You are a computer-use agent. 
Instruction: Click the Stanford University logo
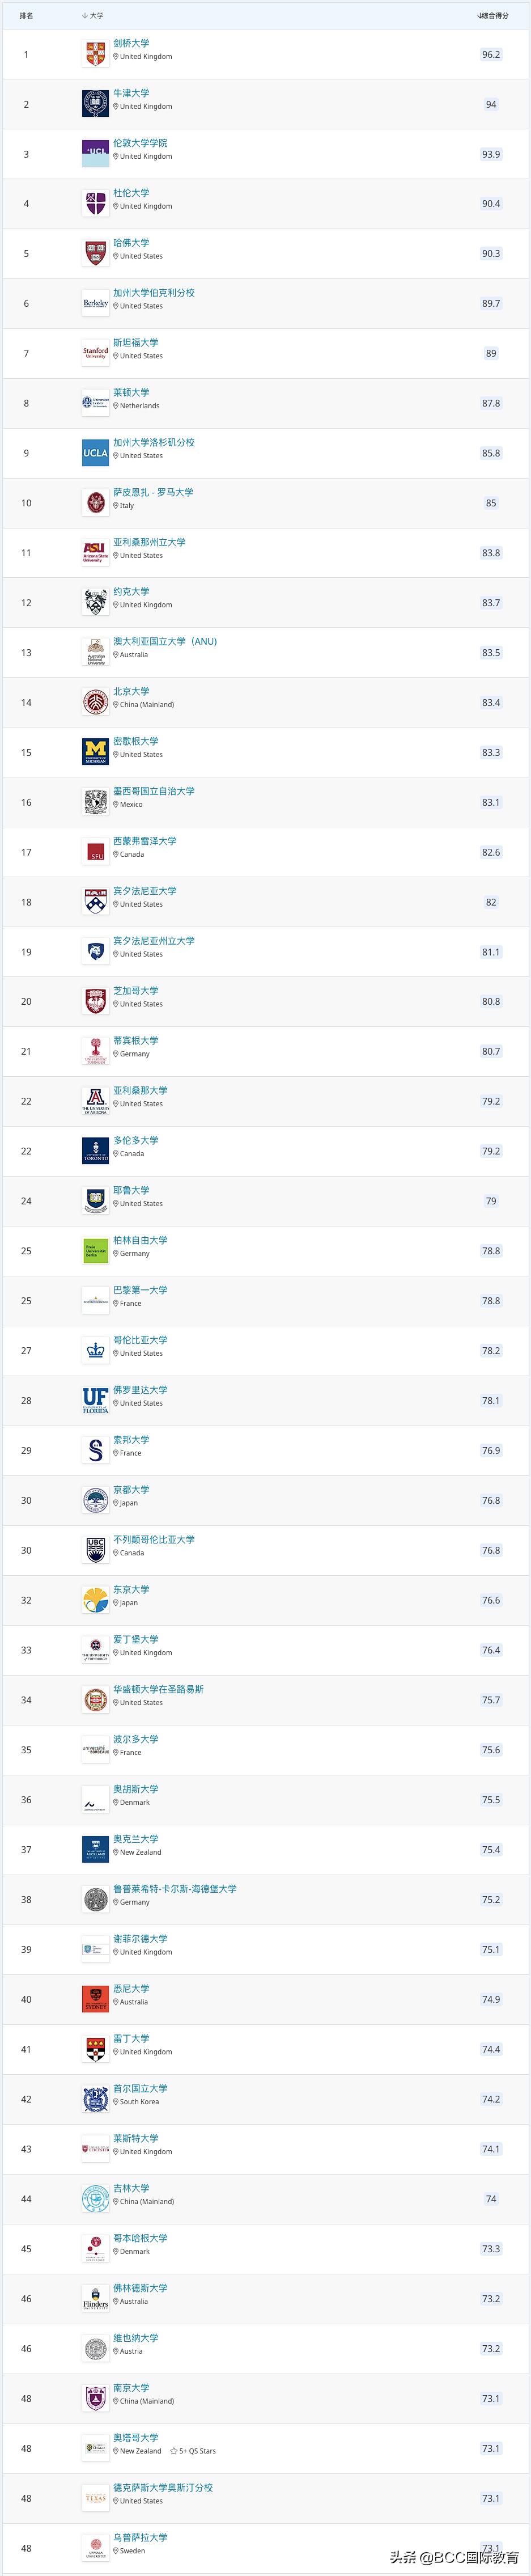pyautogui.click(x=95, y=353)
